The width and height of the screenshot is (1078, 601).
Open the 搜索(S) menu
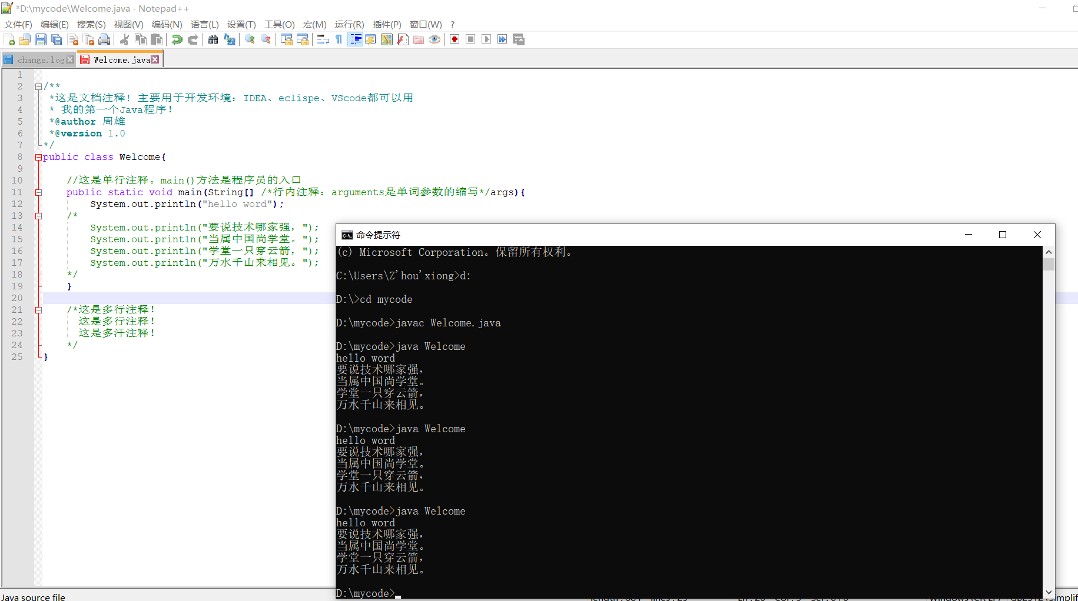(x=91, y=24)
